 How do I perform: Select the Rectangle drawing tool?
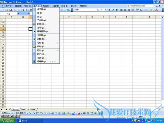click(38, 113)
